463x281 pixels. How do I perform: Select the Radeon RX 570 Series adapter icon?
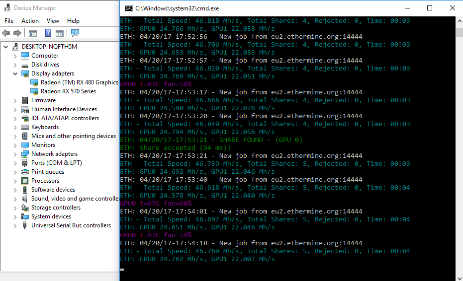(x=34, y=92)
